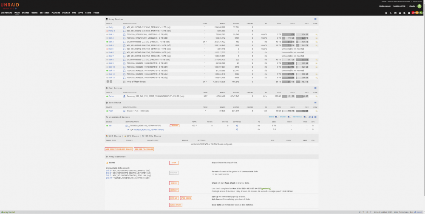425x214 pixels.
Task: Click the Array Devices list-view icon
Action: tap(315, 19)
